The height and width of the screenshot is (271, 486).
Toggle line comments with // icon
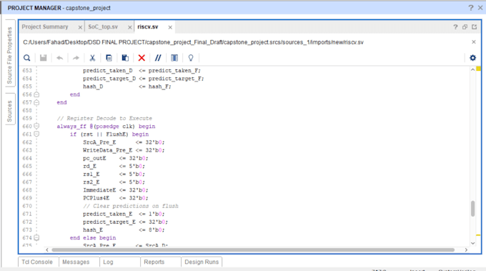pos(158,58)
